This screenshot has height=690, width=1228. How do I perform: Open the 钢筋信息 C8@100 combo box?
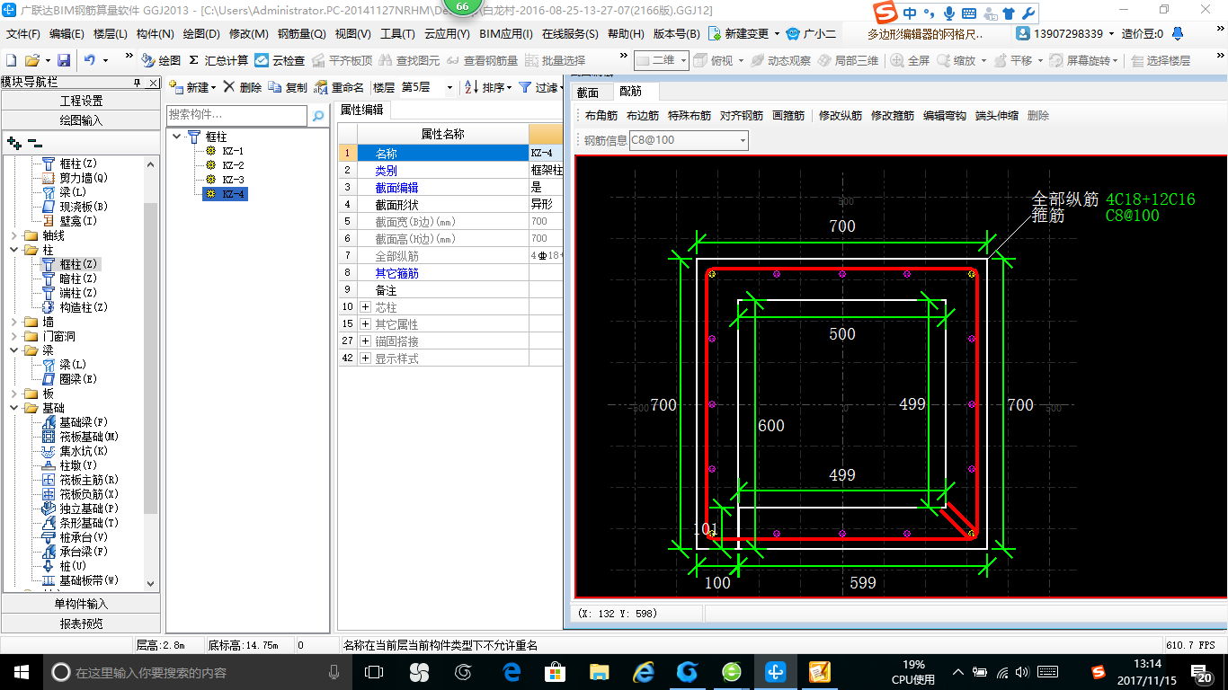pyautogui.click(x=689, y=140)
